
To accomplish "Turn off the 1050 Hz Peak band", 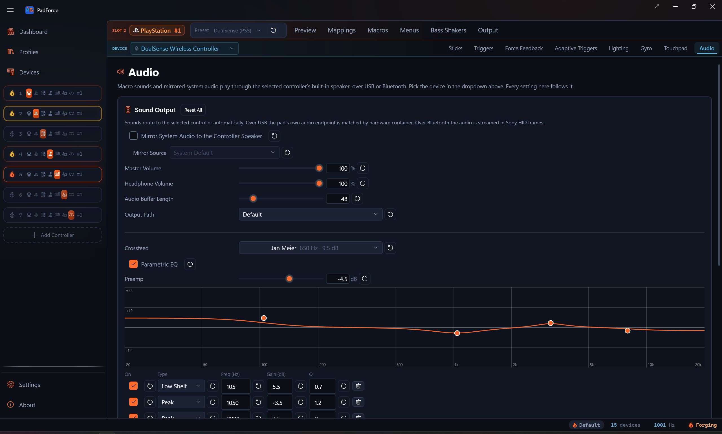I will [x=133, y=402].
